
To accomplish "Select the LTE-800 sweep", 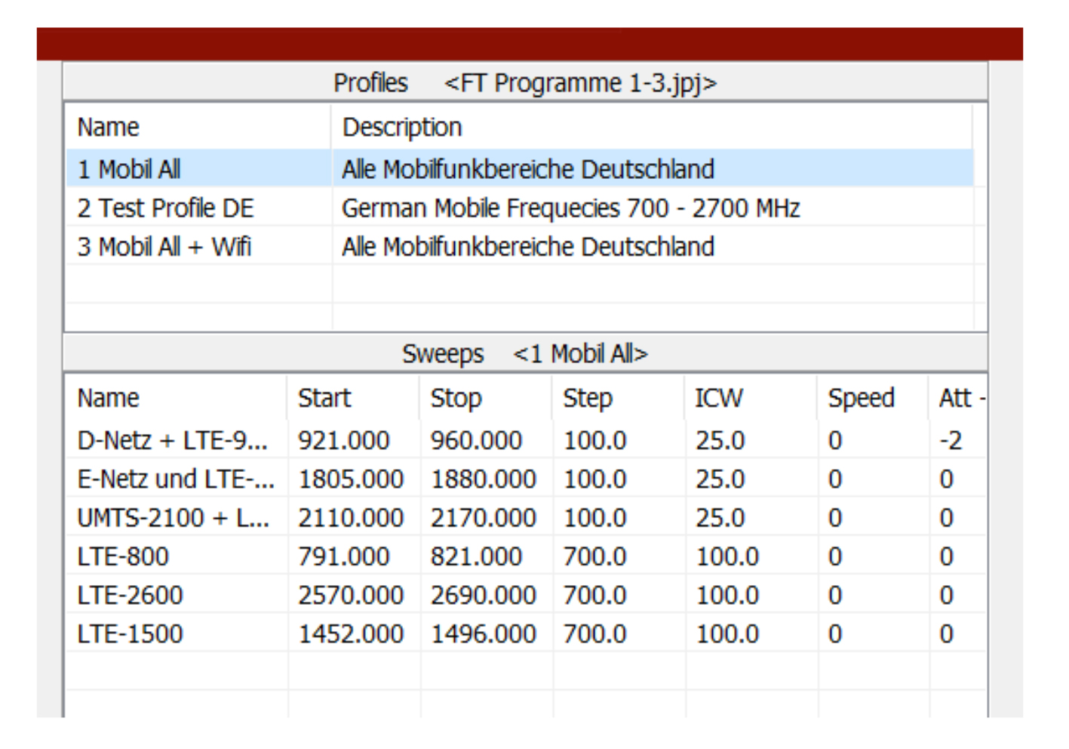I will pyautogui.click(x=123, y=556).
